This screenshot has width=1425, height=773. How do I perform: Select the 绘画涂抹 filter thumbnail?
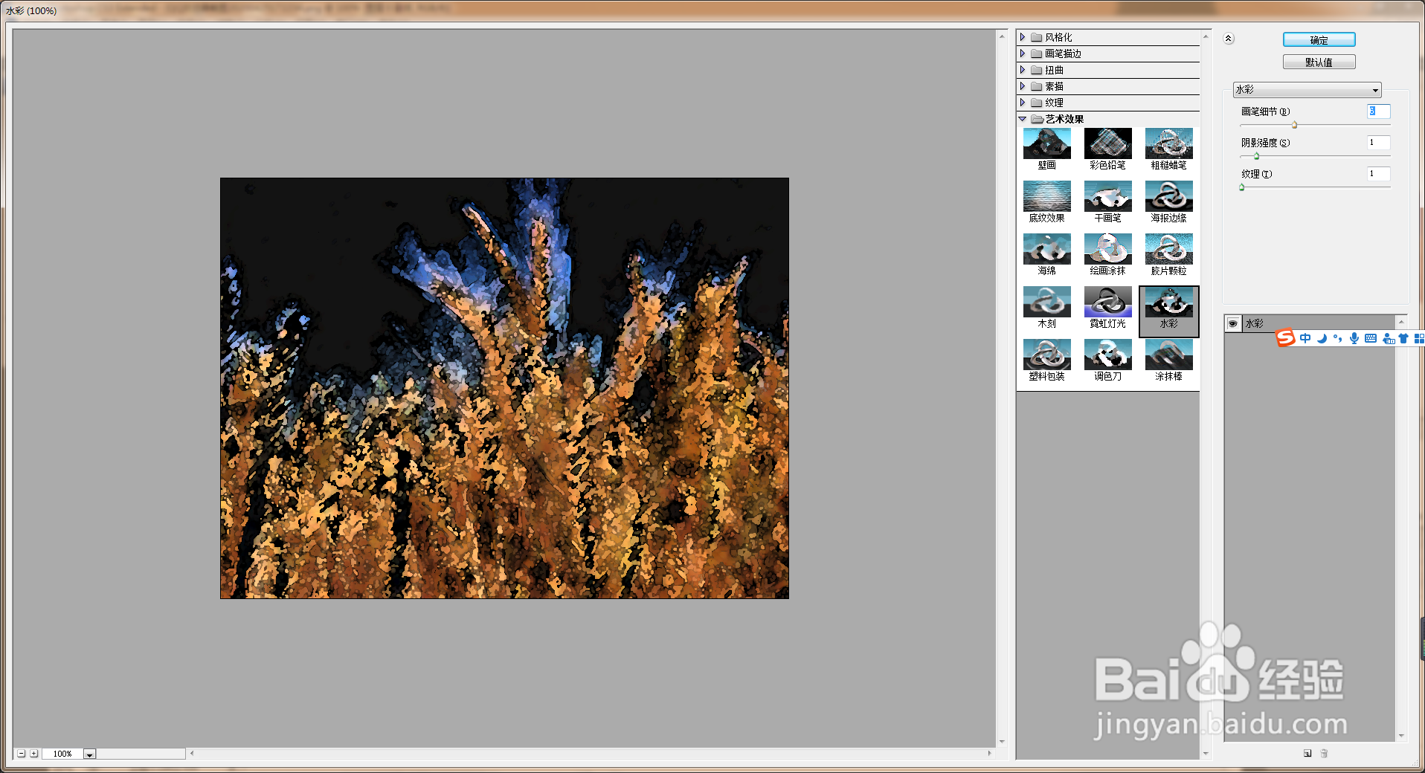(x=1107, y=249)
